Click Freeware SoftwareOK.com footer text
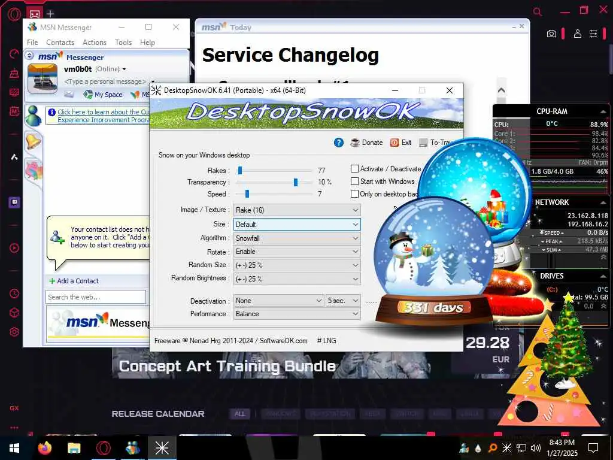Viewport: 613px width, 460px height. tap(230, 341)
